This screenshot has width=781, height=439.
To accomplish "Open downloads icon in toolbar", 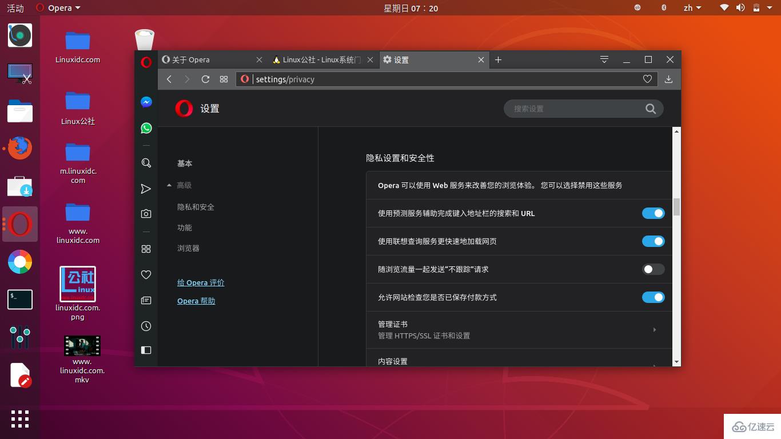I will tap(668, 79).
